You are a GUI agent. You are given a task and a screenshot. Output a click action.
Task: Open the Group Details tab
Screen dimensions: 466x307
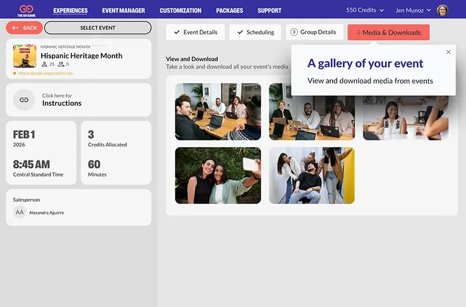(314, 33)
